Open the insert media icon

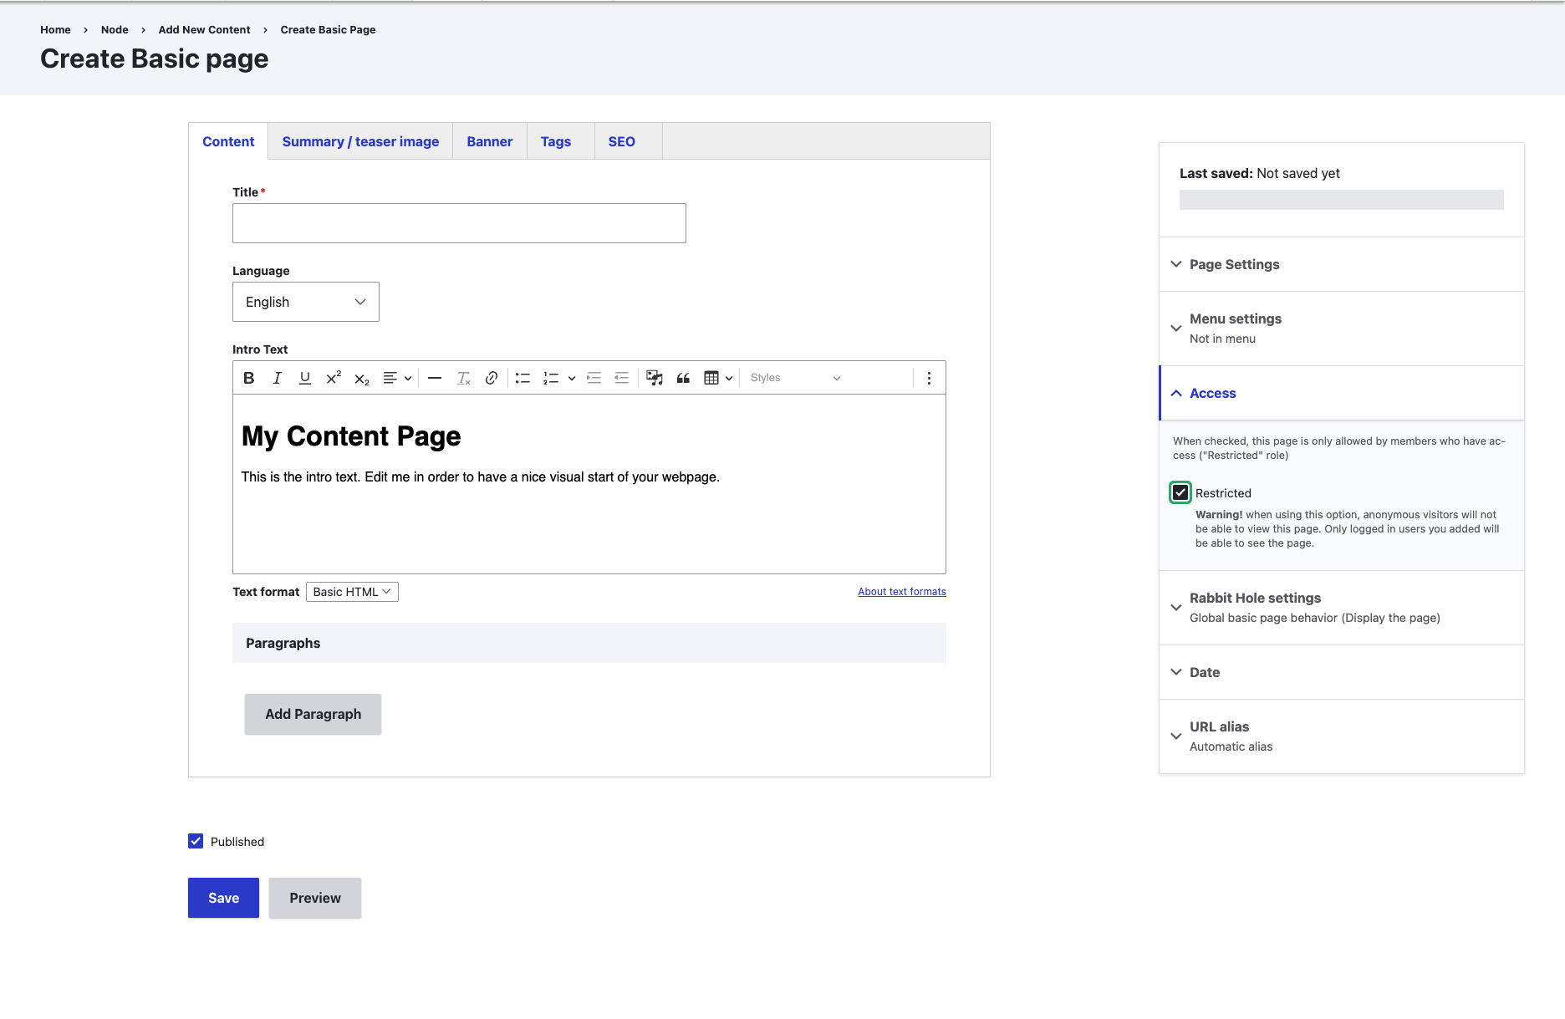tap(655, 378)
